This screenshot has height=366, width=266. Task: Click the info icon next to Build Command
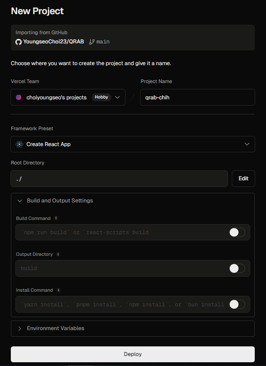[56, 218]
